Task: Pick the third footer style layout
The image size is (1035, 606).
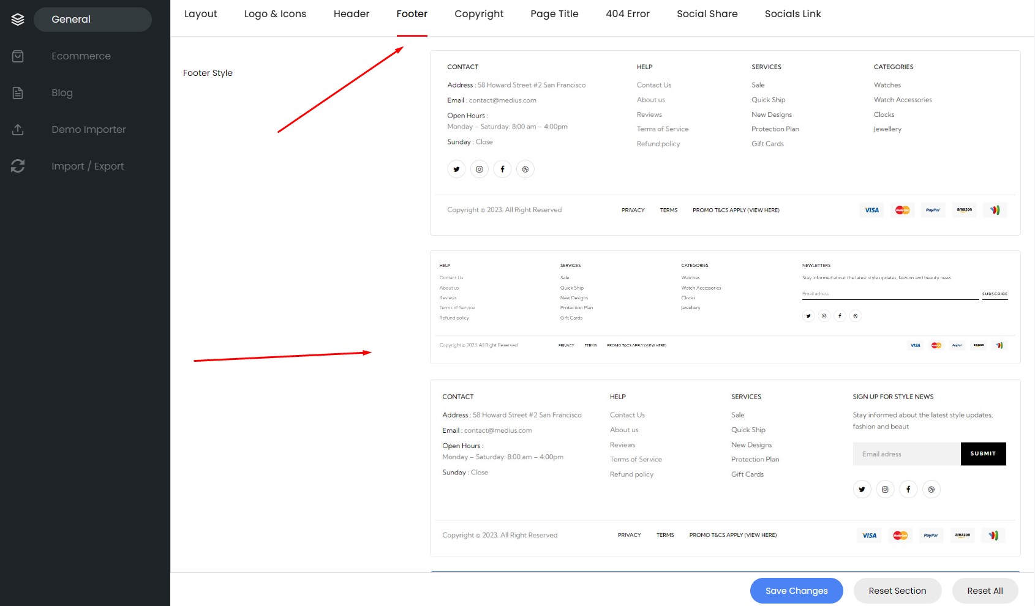Action: click(x=724, y=468)
